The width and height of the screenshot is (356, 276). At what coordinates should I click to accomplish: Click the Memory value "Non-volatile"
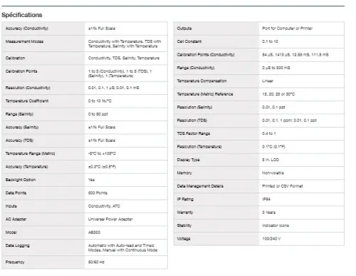point(273,173)
